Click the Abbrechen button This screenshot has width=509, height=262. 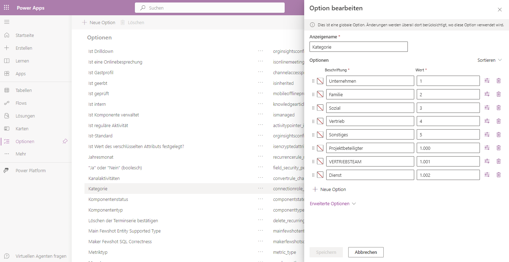tap(366, 252)
